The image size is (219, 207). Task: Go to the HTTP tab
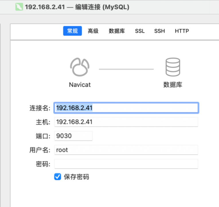point(182,31)
